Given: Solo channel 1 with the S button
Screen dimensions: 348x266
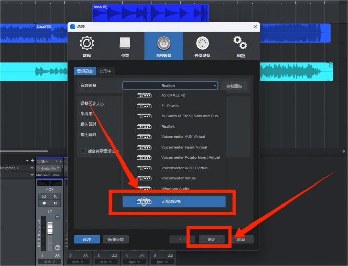Looking at the screenshot, I should coord(55,197).
